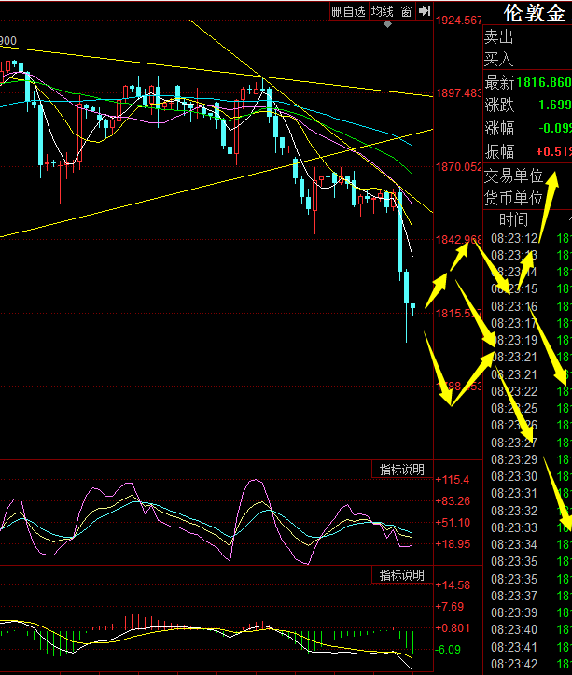Select the tick row at 08:23:17
The image size is (572, 675).
(x=531, y=323)
